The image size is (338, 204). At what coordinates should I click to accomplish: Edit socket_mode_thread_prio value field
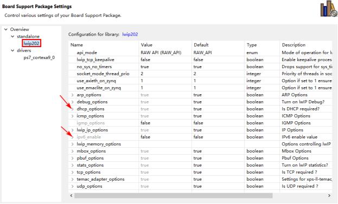coord(165,74)
